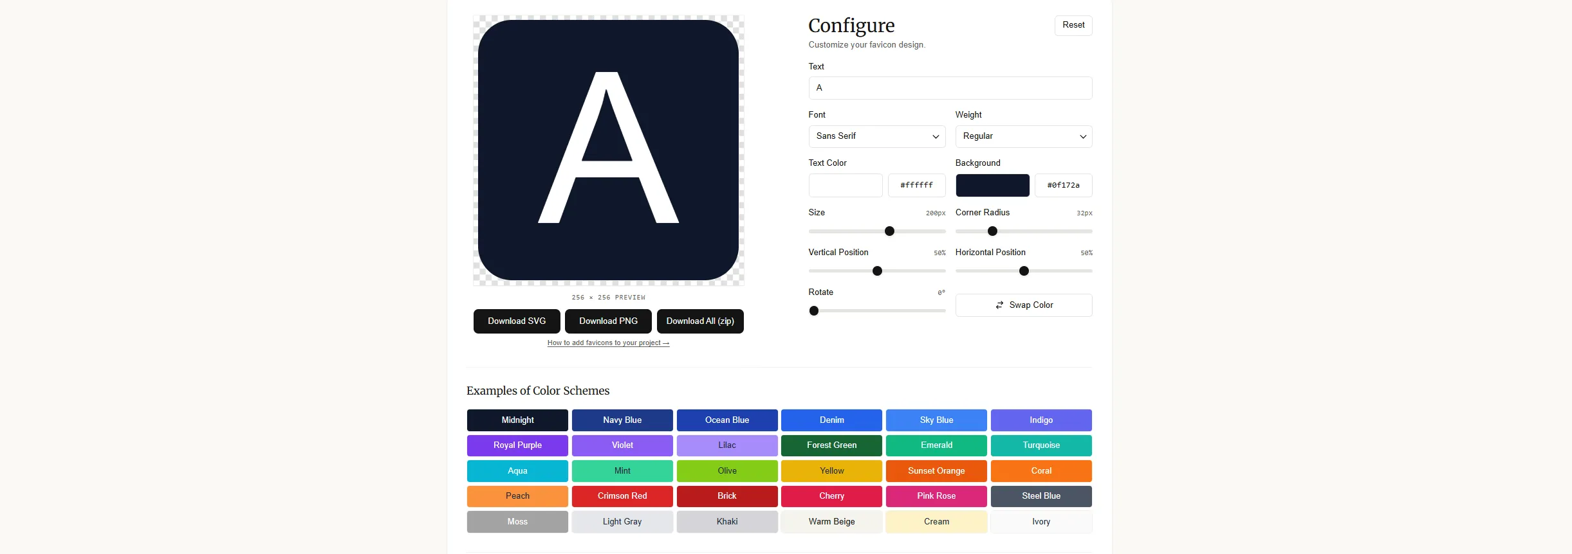Screen dimensions: 1572x554
Task: Click the Size slider handle
Action: [889, 231]
